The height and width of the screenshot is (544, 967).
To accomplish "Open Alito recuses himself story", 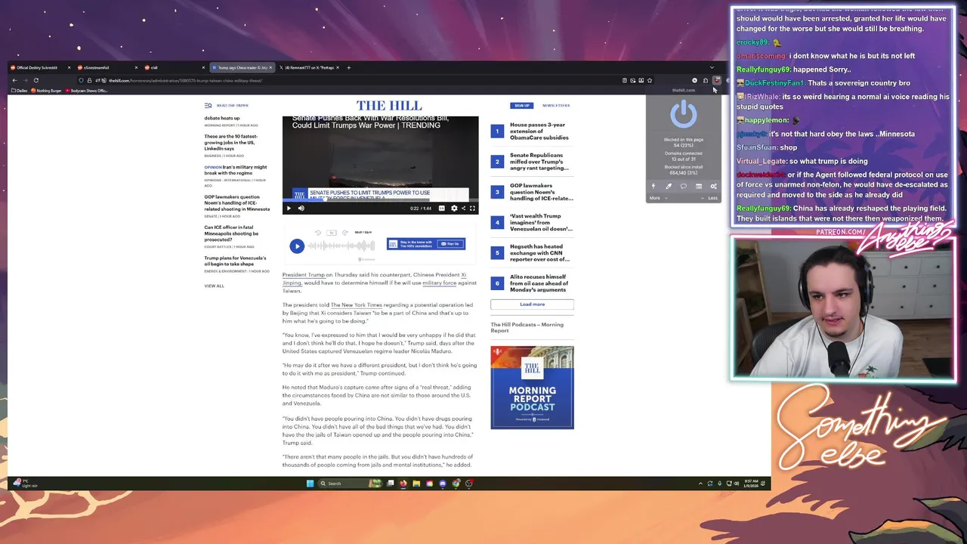I will click(539, 283).
